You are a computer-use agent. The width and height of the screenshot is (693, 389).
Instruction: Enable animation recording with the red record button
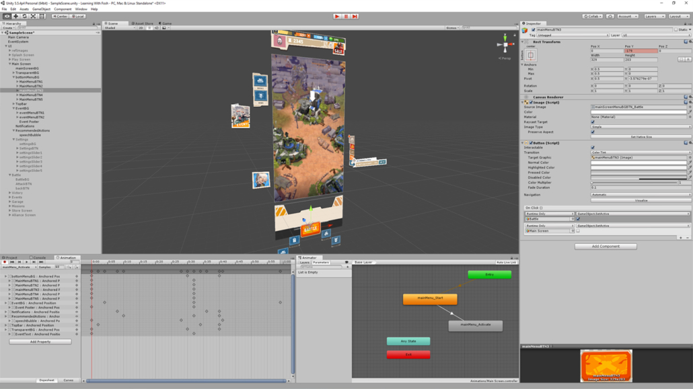coord(5,262)
